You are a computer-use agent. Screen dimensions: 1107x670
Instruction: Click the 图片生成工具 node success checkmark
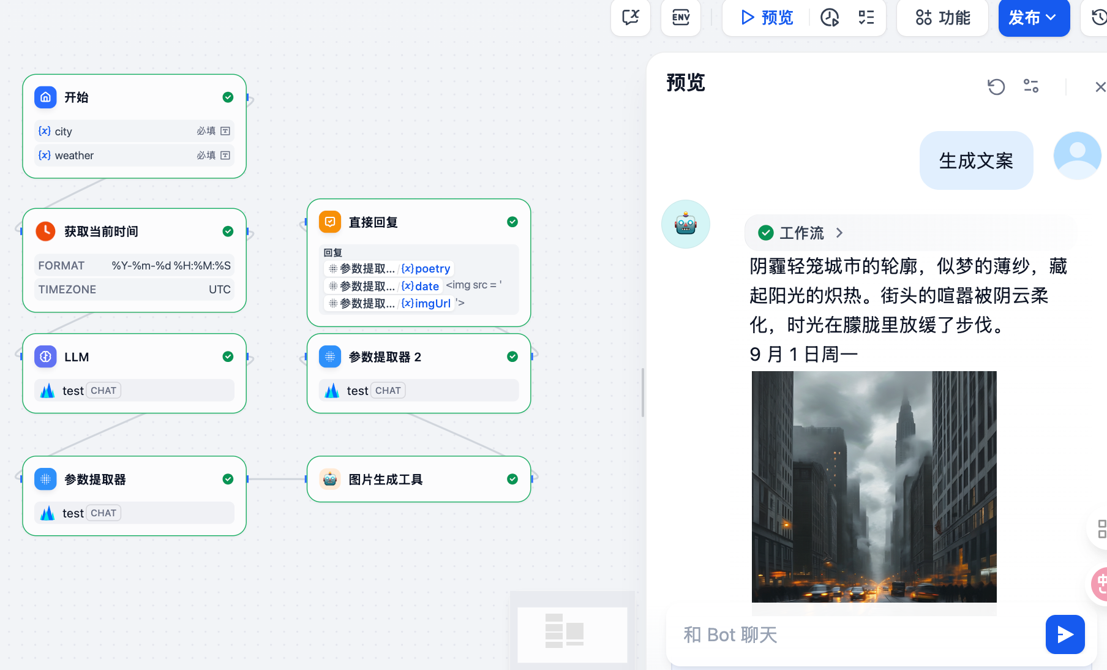tap(512, 480)
